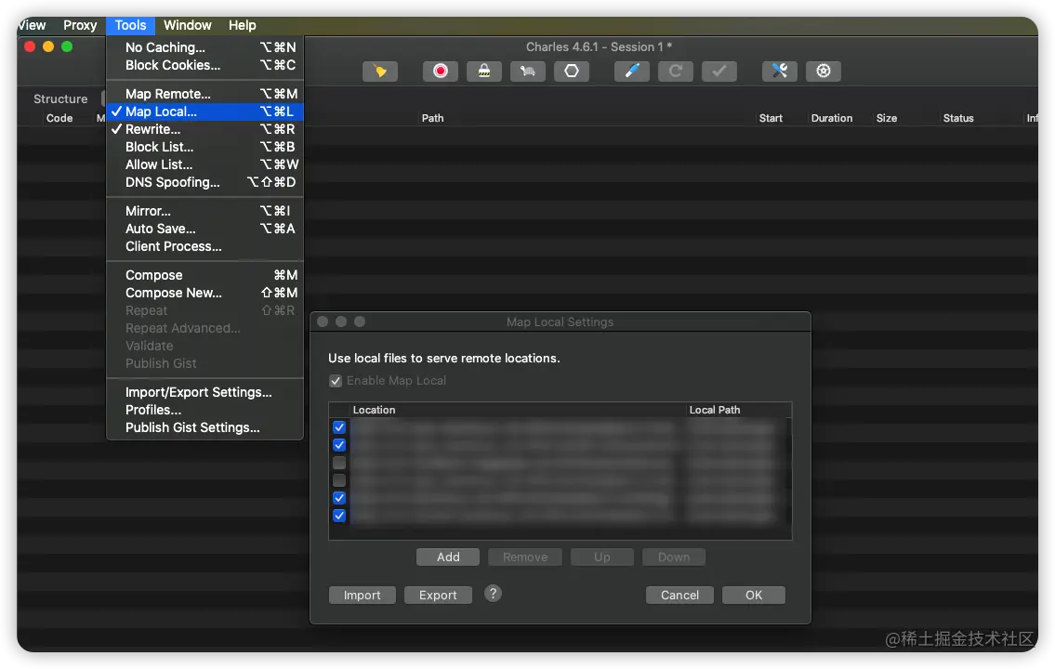This screenshot has height=669, width=1055.
Task: Toggle the red record button
Action: coord(441,72)
